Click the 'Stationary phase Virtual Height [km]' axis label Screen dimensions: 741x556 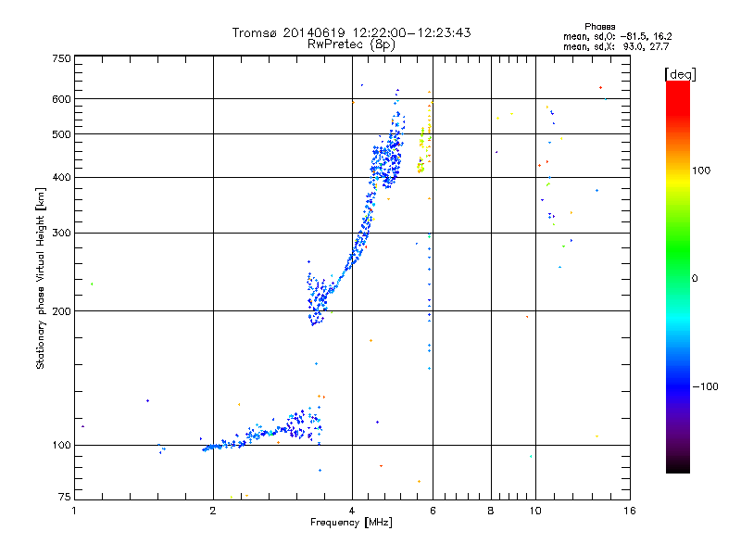click(41, 278)
